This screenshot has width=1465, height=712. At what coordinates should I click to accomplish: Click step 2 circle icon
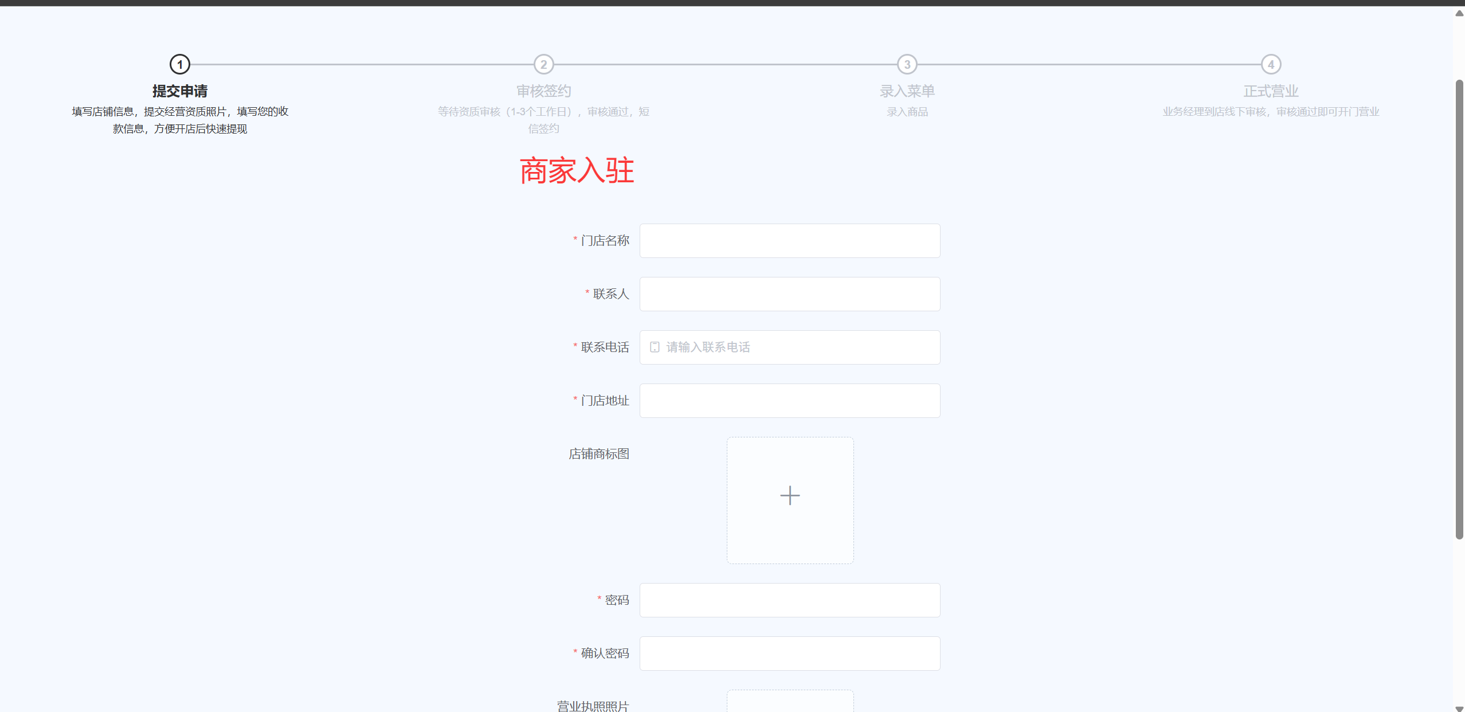coord(543,64)
